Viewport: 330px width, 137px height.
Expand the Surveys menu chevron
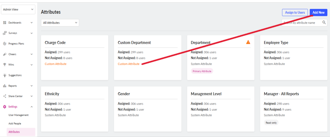32,33
